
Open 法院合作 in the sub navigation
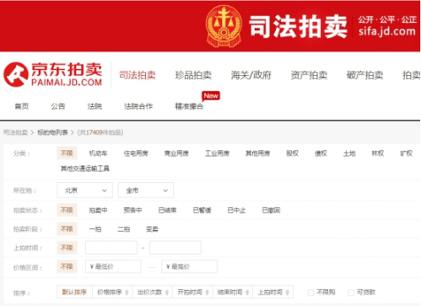click(x=138, y=106)
